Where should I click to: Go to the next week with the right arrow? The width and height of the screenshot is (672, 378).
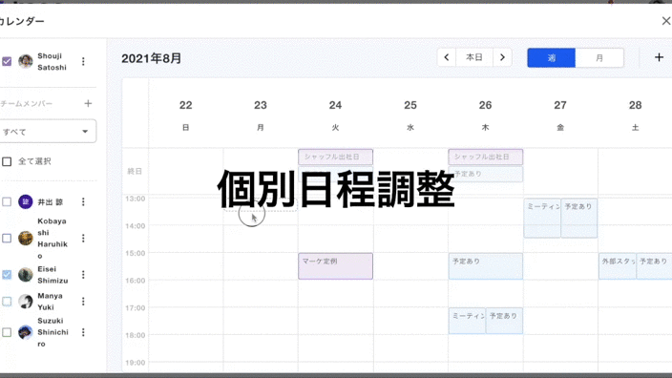(502, 57)
